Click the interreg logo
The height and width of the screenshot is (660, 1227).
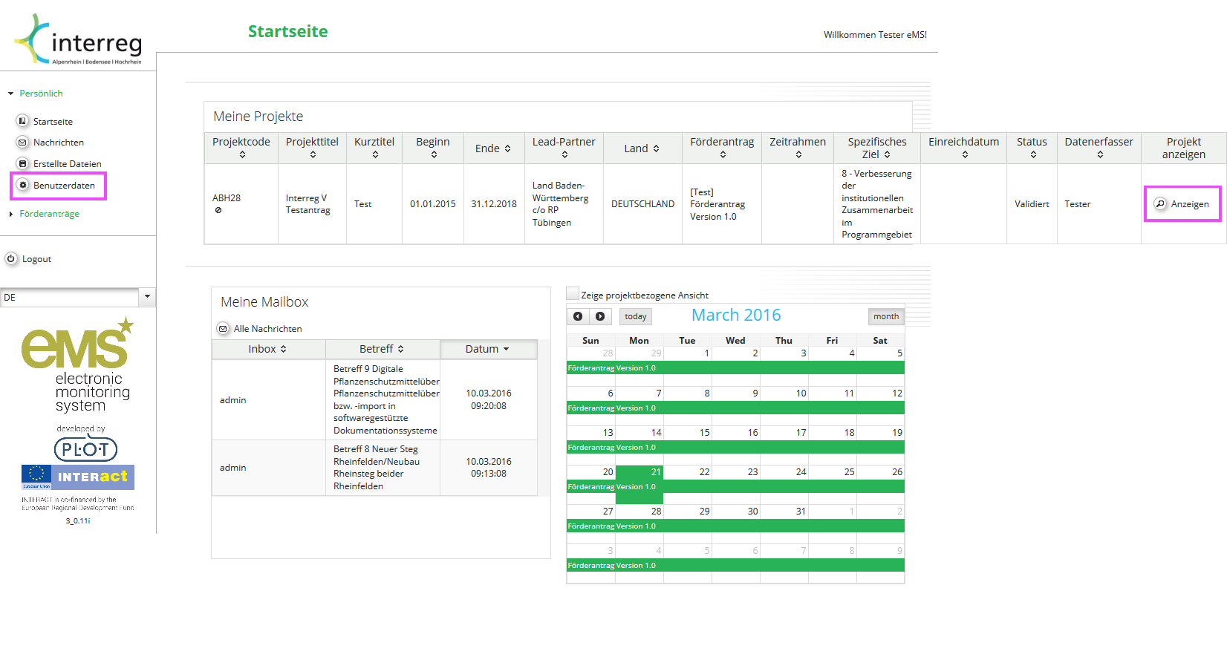click(78, 39)
